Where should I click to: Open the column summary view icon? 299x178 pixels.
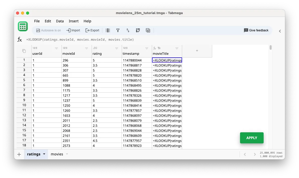point(108,30)
